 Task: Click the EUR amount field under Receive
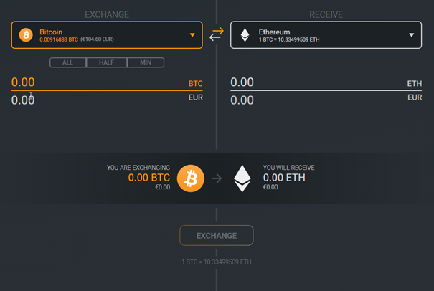coord(316,100)
